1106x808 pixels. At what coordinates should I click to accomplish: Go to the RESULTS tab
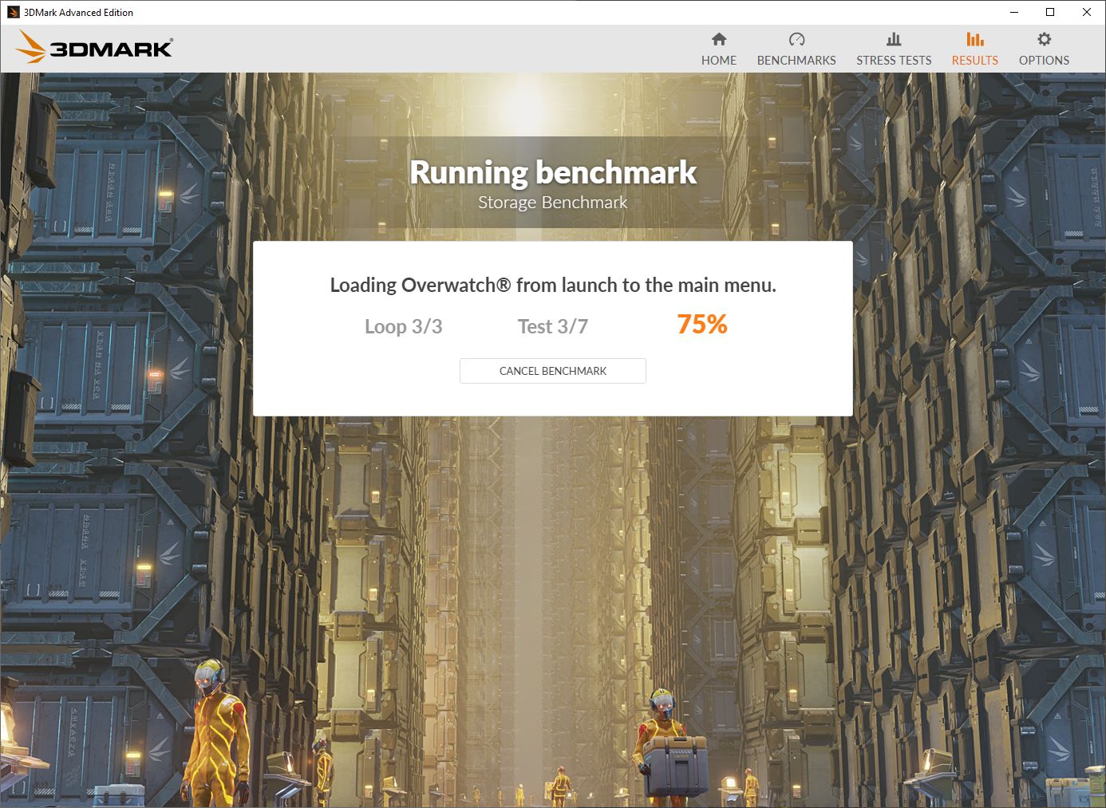click(975, 60)
